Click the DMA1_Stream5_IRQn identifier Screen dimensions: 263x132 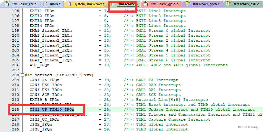(x=51, y=55)
